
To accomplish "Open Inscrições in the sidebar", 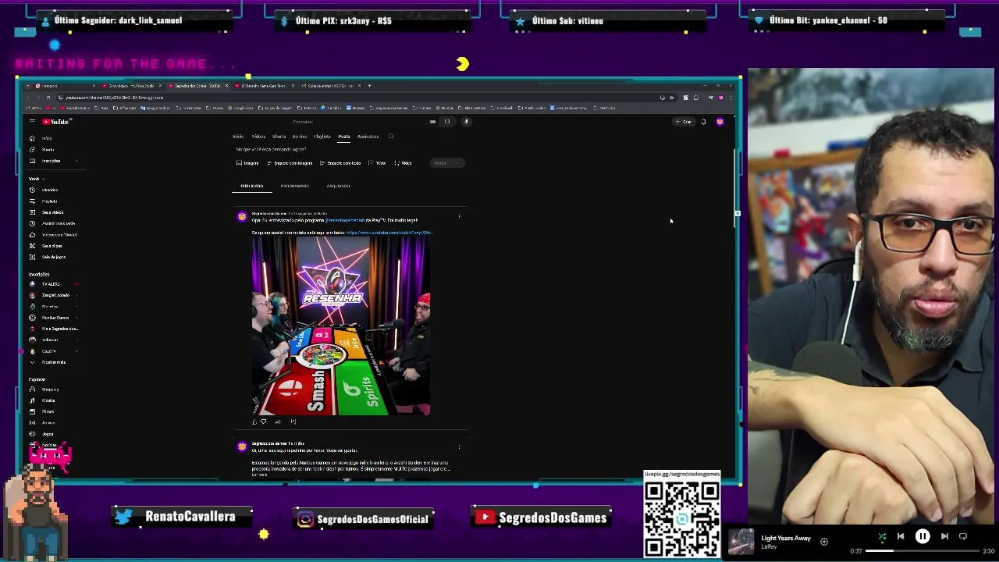I will click(51, 161).
